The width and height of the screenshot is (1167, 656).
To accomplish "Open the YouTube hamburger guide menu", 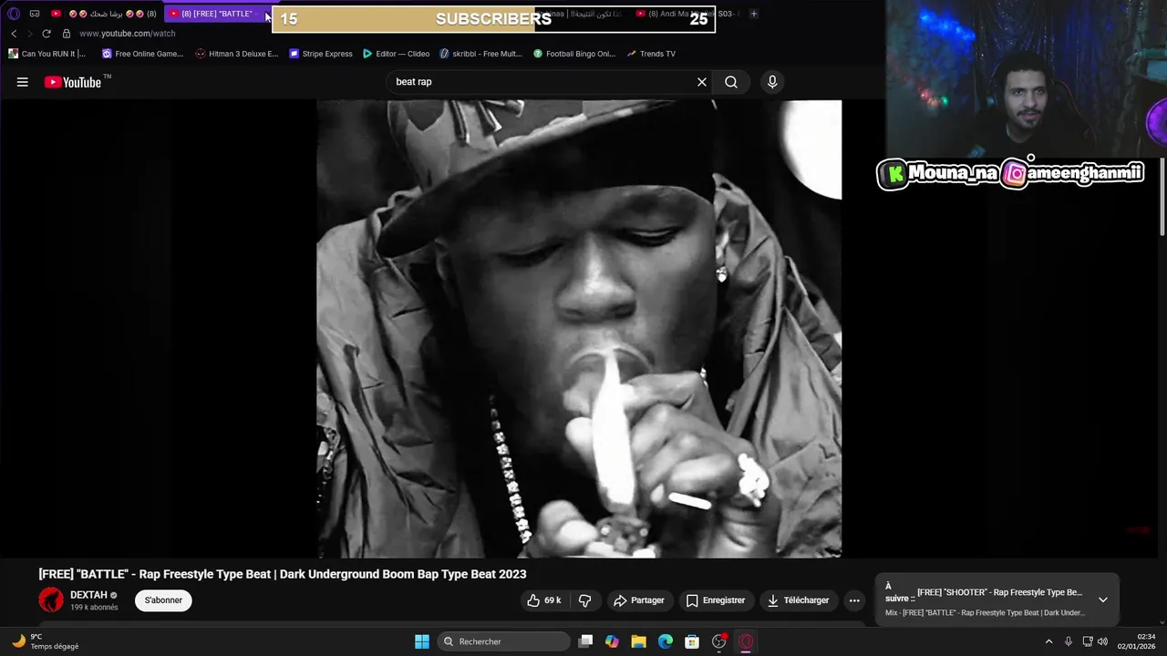I will (22, 82).
